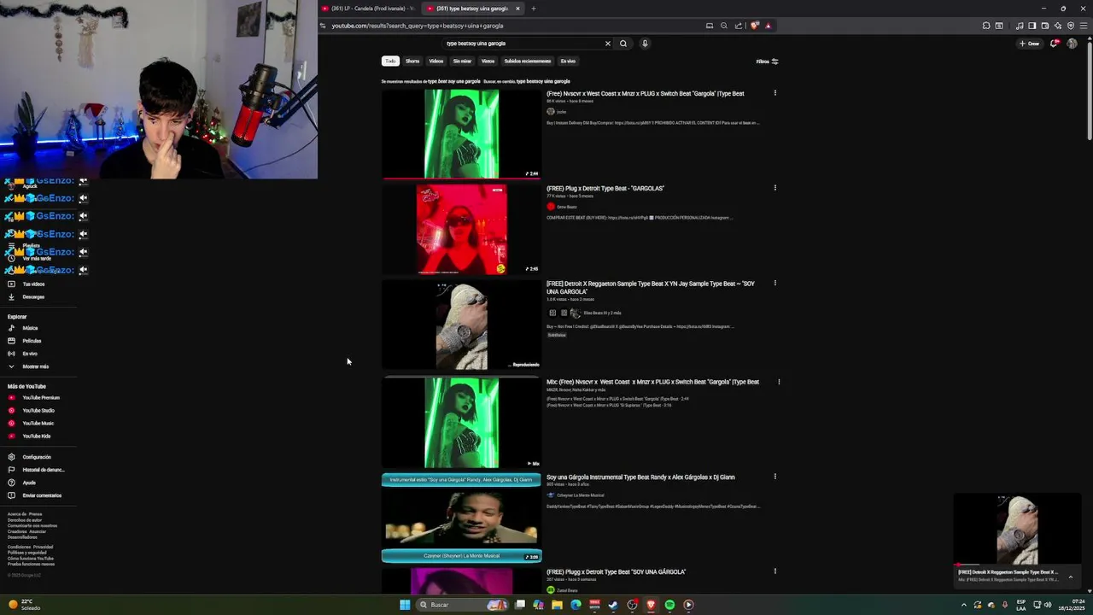
Task: Expand the miniplayer using its chevron
Action: [x=1071, y=577]
